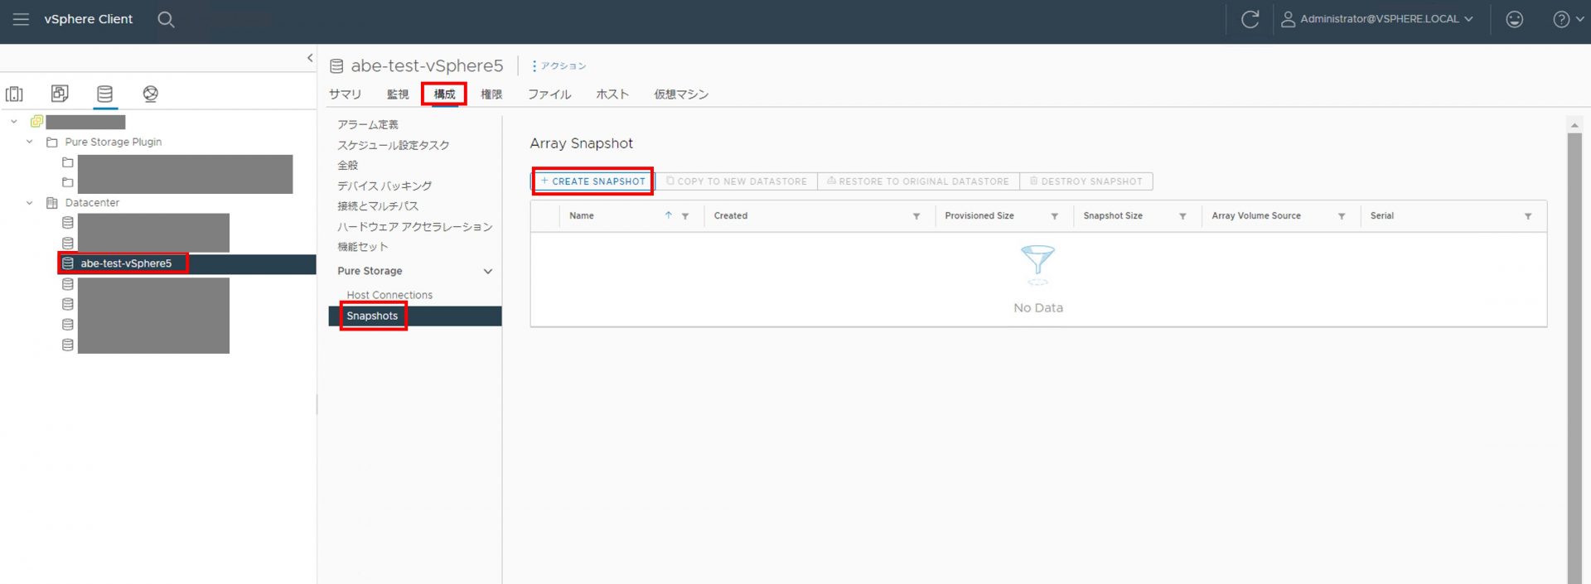Filter the Name column
Screen dimensions: 1591x584
(685, 216)
